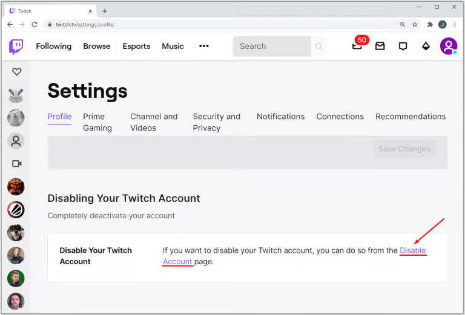Open the purple user avatar menu

[449, 46]
